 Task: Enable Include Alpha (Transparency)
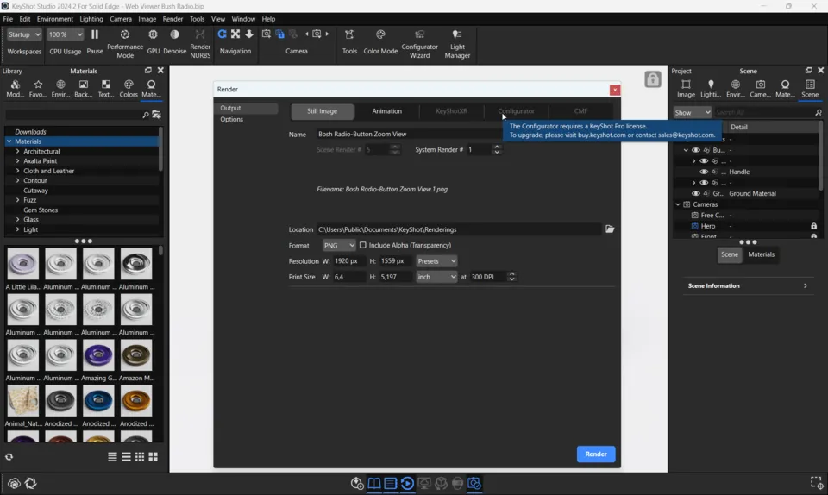tap(363, 245)
